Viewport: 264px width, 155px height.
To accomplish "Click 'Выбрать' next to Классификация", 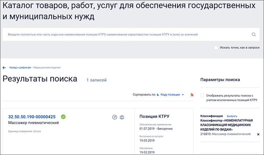I will (x=232, y=116).
